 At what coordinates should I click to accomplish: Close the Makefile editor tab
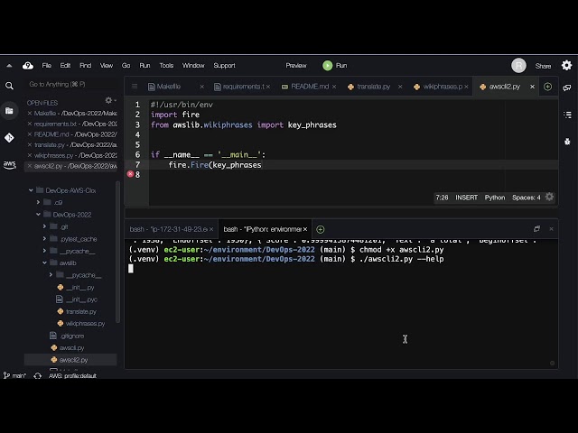tap(201, 87)
